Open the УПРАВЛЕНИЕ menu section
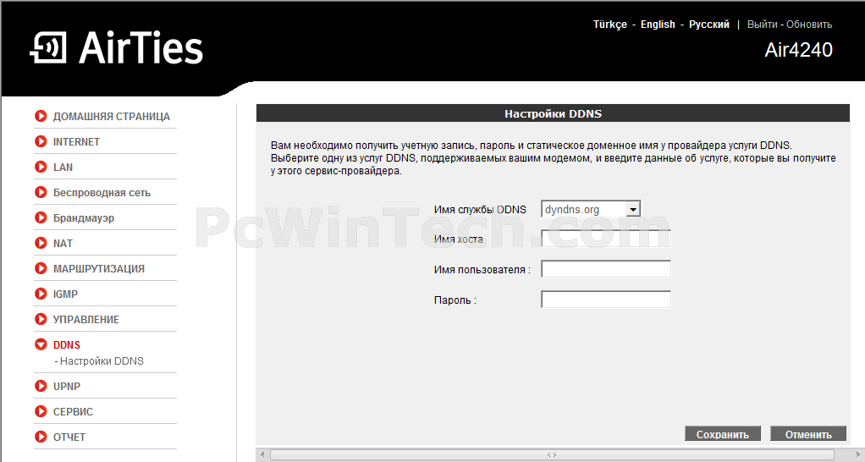This screenshot has height=462, width=865. pyautogui.click(x=86, y=319)
